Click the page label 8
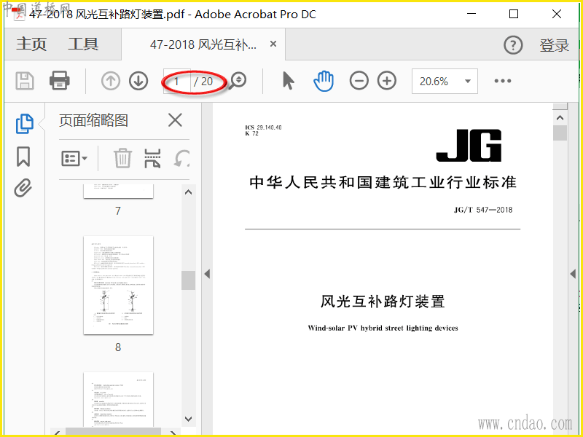583x437 pixels. [x=118, y=347]
